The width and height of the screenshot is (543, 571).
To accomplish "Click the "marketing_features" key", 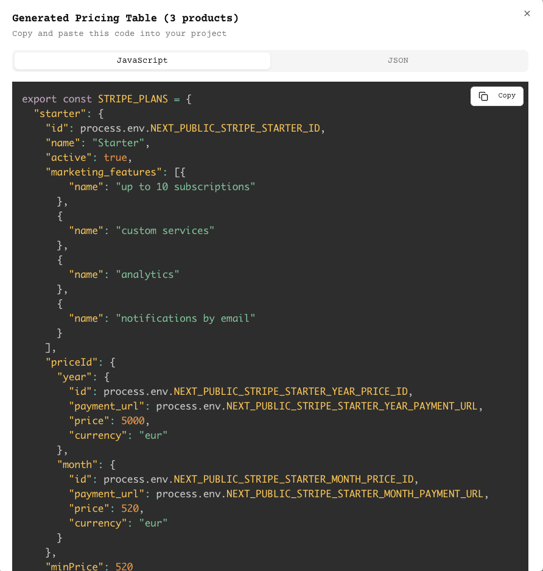I will pos(103,172).
